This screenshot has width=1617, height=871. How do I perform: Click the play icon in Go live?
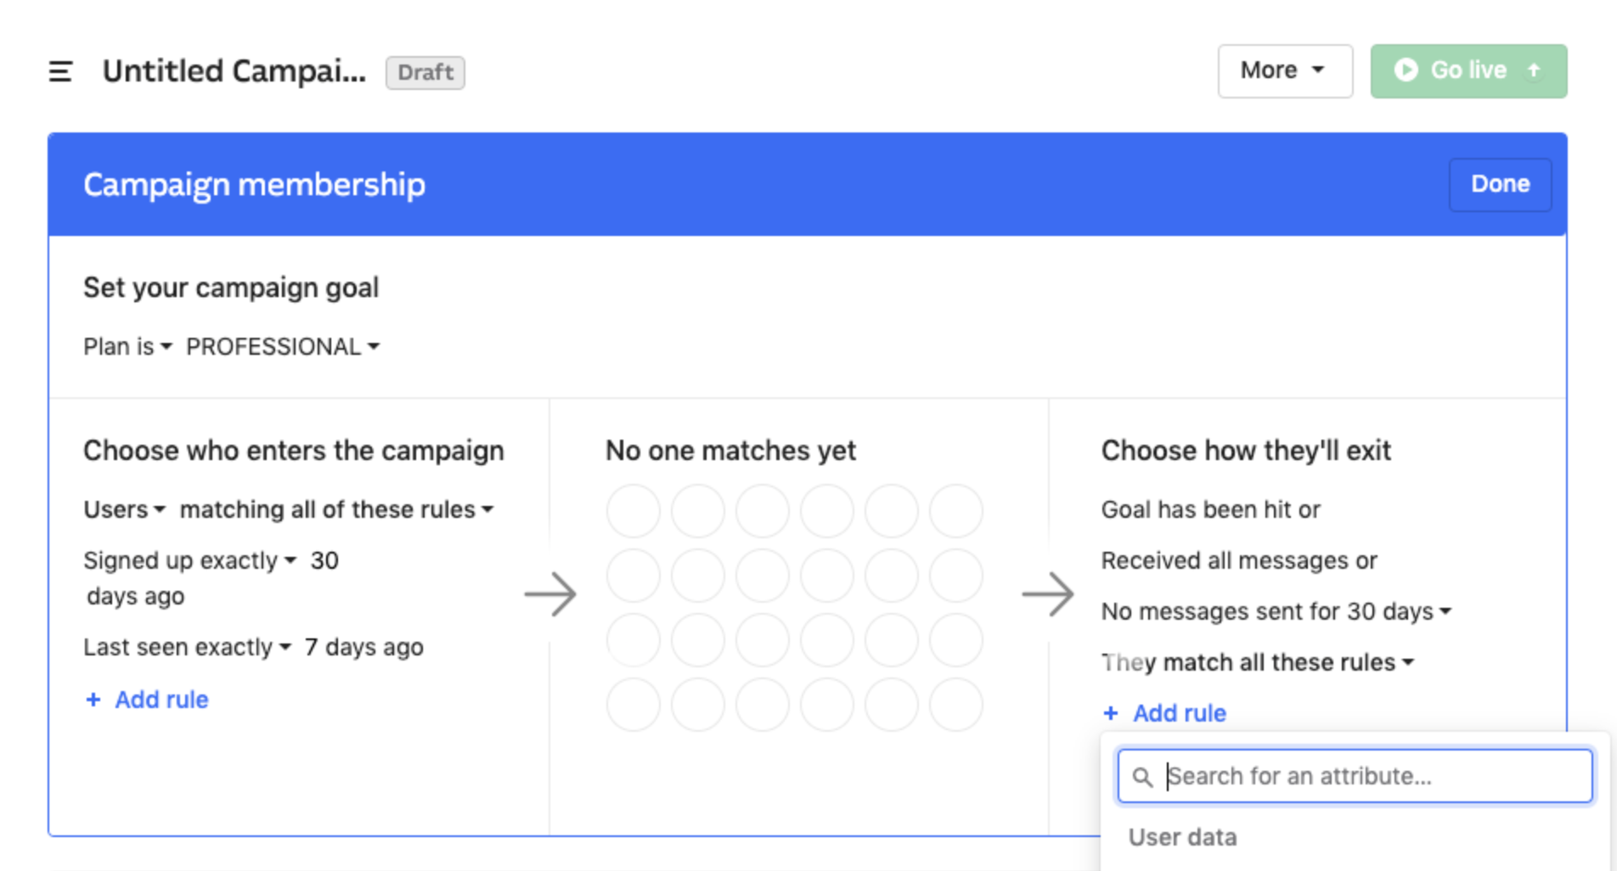pos(1406,70)
